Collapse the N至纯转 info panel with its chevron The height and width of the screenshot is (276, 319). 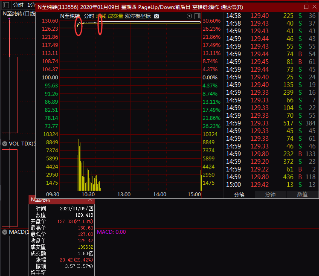(90, 200)
